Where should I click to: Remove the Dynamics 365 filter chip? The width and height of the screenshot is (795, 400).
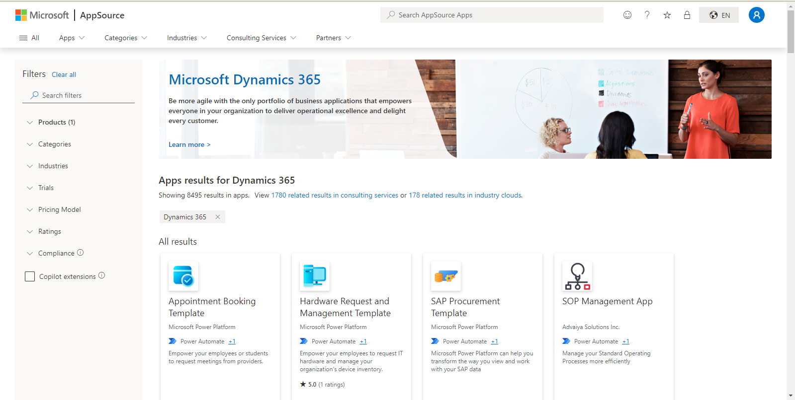click(218, 217)
